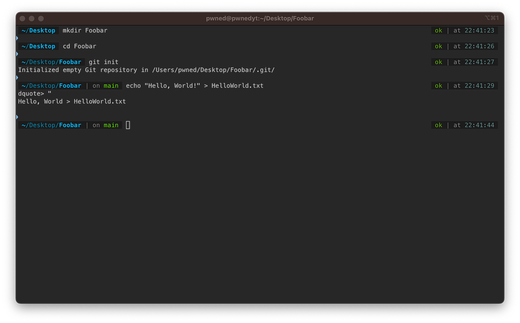Screen dimensions: 520x323
Task: Click the git init command text
Action: (103, 62)
